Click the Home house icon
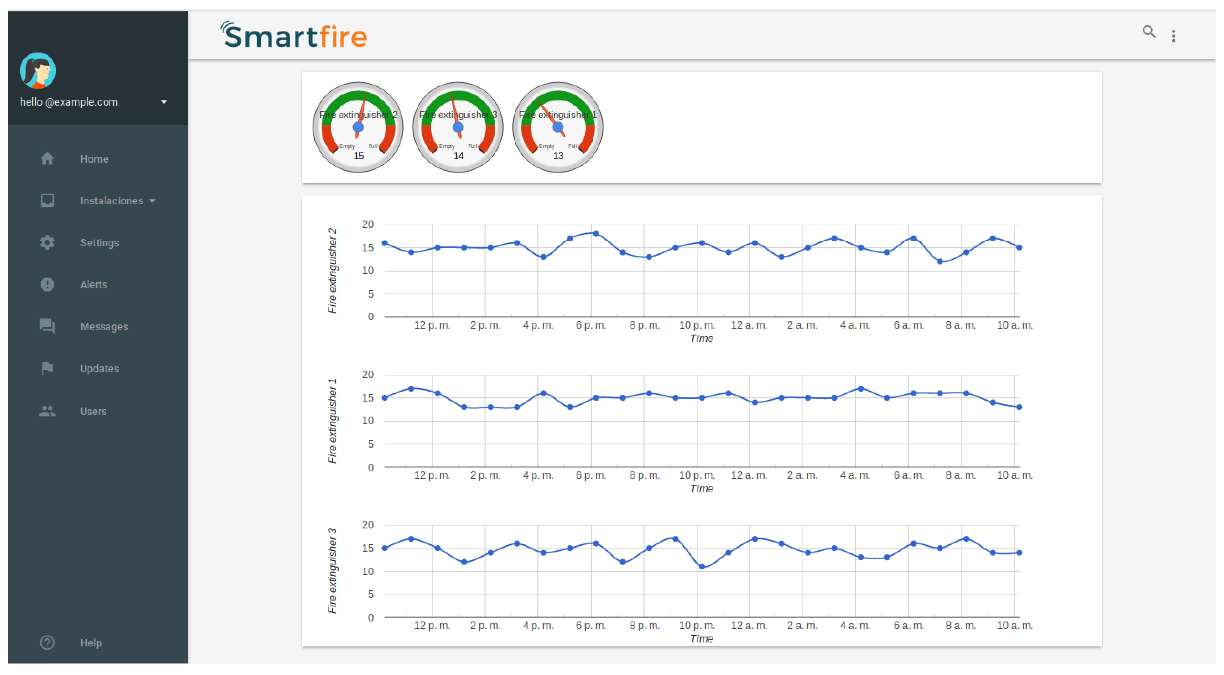Screen dimensions: 1224x675 [47, 159]
